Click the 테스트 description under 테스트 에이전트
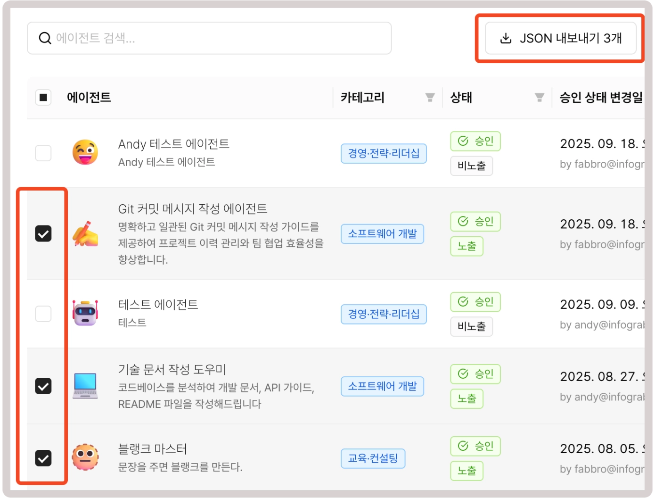The image size is (655, 498). [132, 323]
